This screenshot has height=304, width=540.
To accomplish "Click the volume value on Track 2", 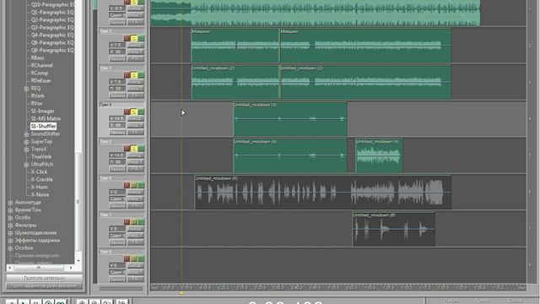I will click(x=117, y=45).
